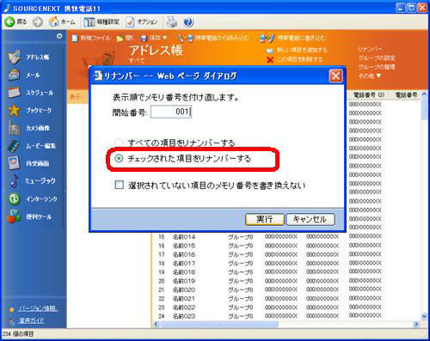The height and width of the screenshot is (341, 430).
Task: Open help question mark icon
Action: pos(188,22)
